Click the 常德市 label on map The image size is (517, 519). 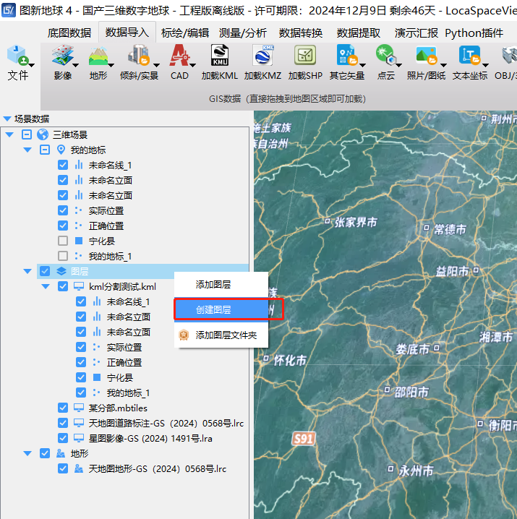(x=450, y=229)
